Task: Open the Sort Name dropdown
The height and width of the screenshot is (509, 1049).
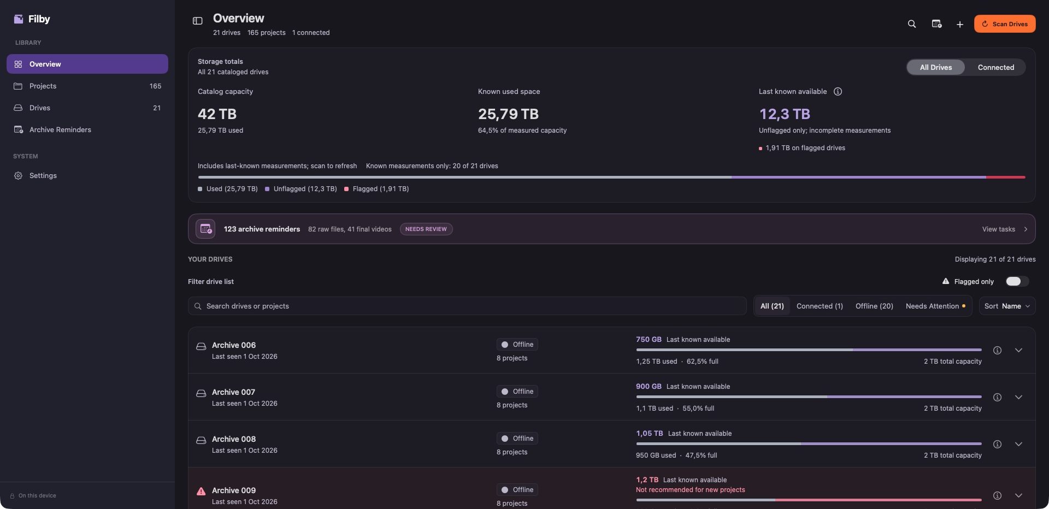Action: tap(1007, 306)
